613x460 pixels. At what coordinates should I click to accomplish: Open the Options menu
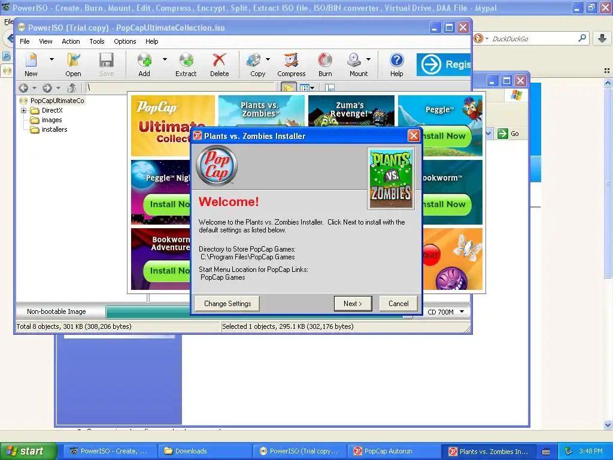tap(125, 41)
